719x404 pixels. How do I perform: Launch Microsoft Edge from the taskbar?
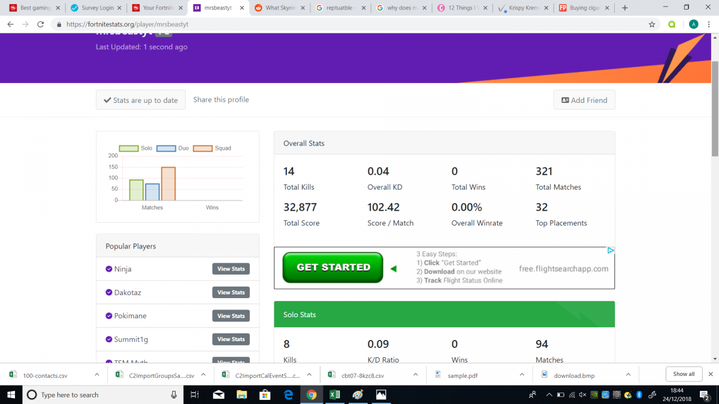[x=288, y=394]
